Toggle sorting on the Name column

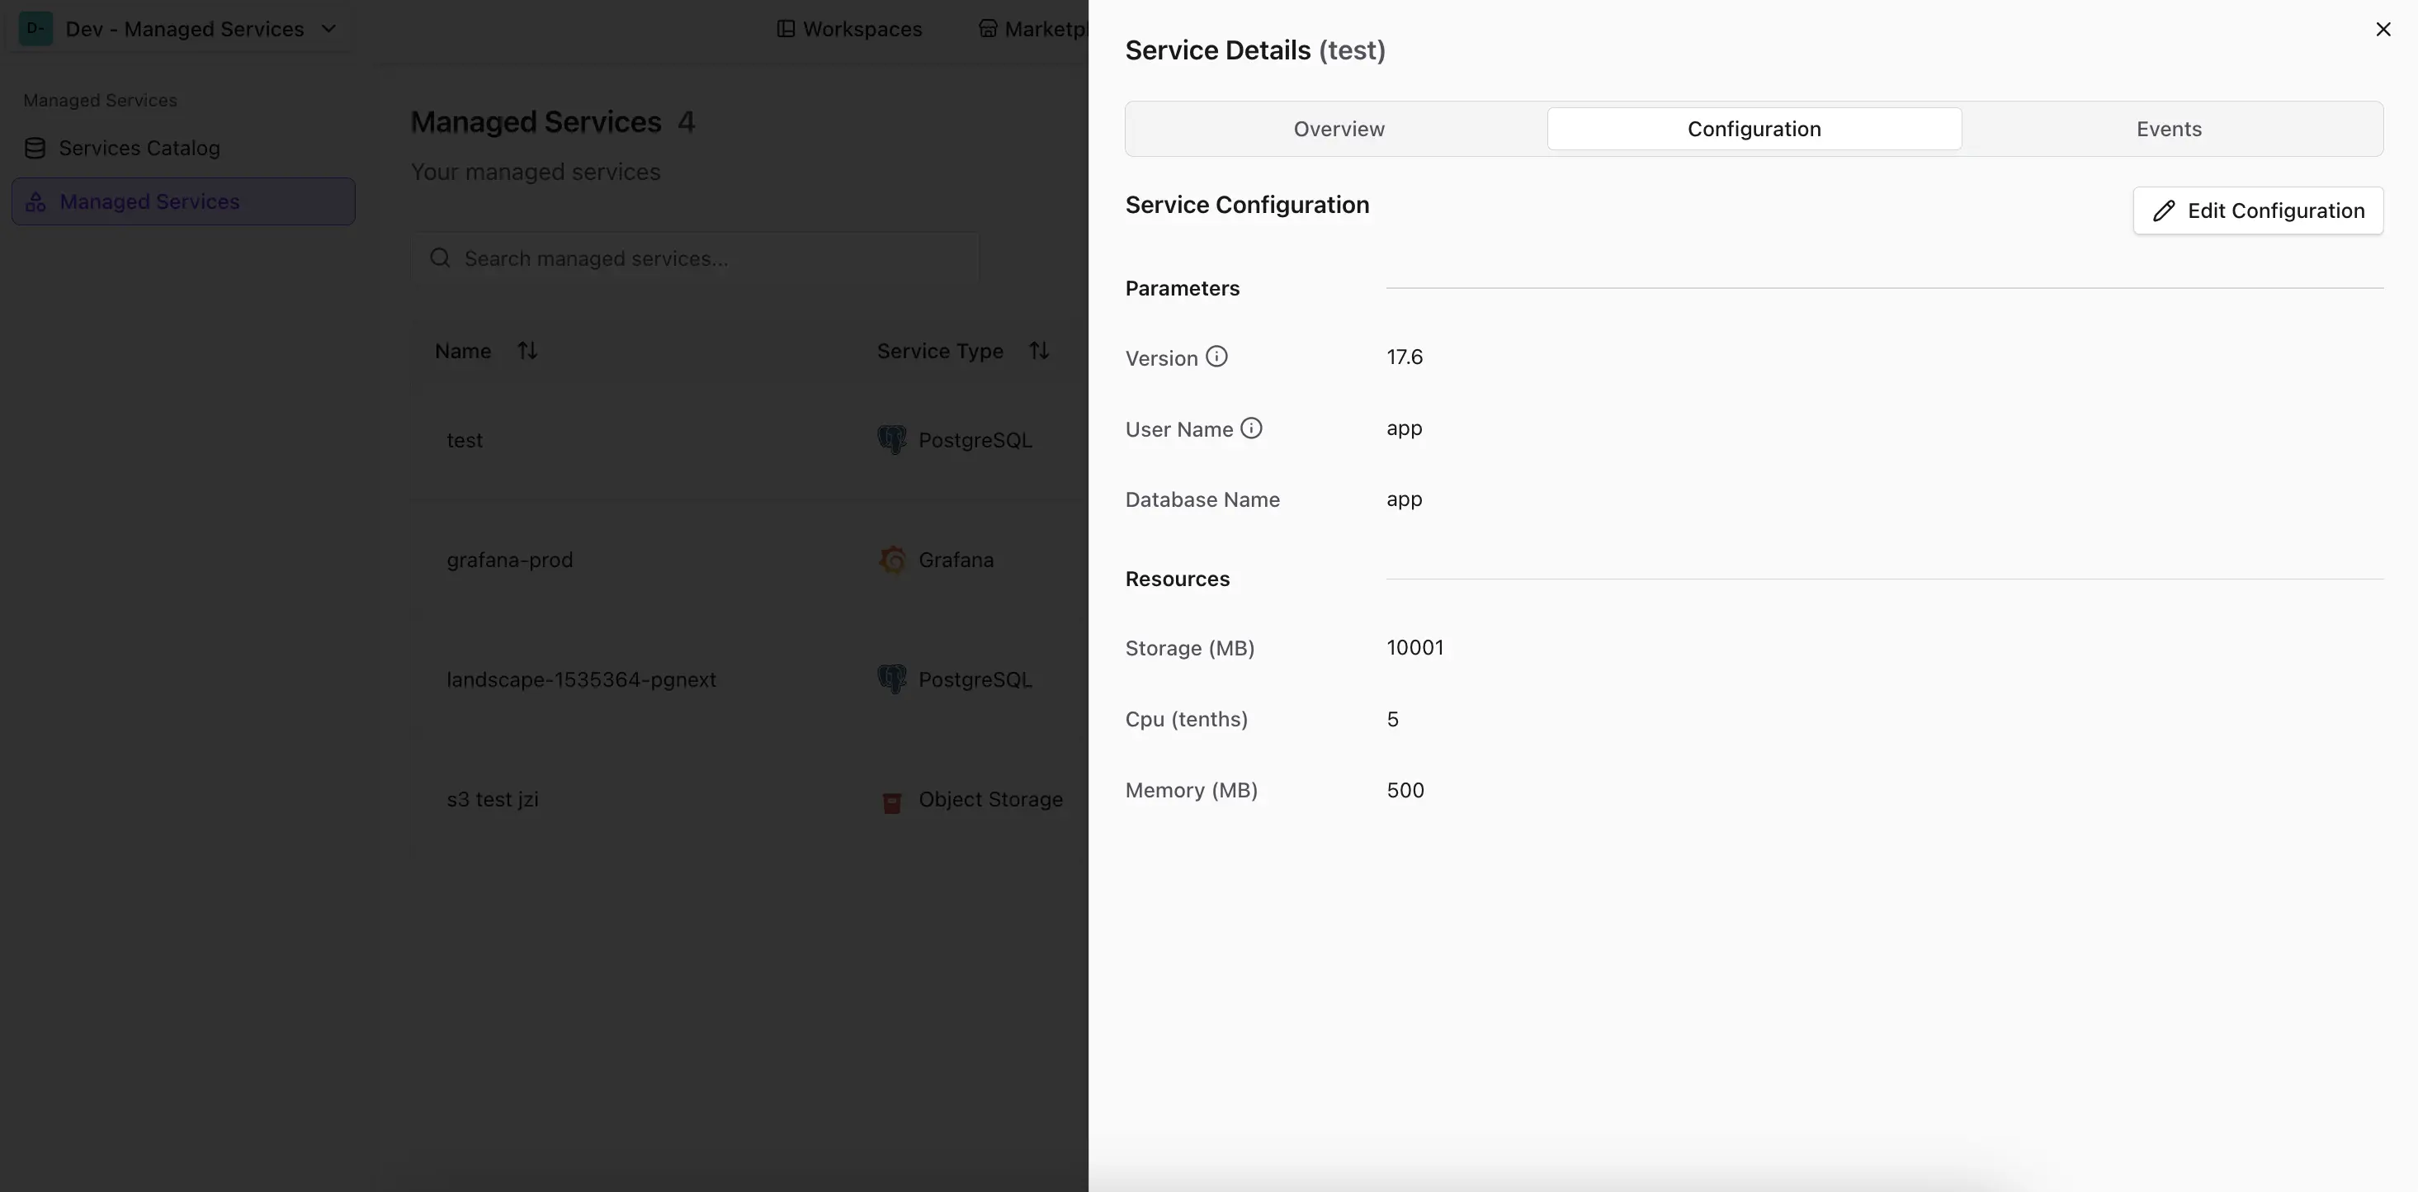point(527,350)
